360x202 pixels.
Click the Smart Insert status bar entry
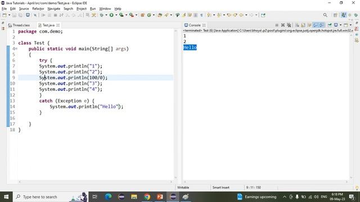tap(221, 187)
